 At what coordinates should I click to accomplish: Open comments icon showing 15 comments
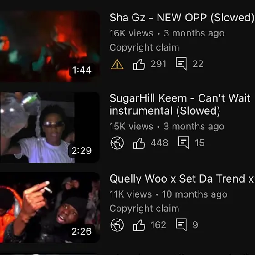point(184,143)
